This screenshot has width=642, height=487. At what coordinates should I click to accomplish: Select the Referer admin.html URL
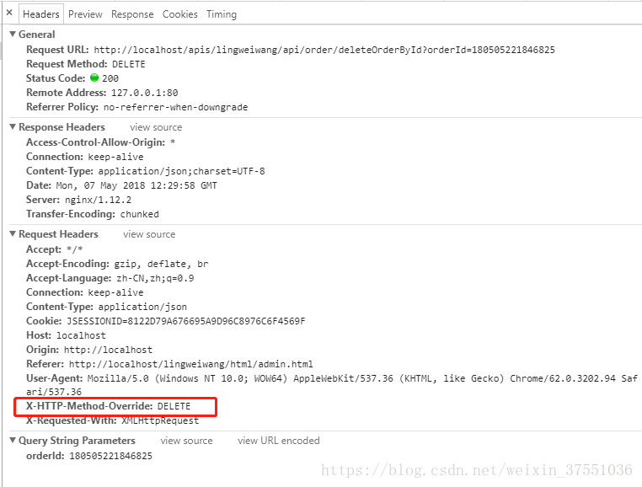(190, 364)
